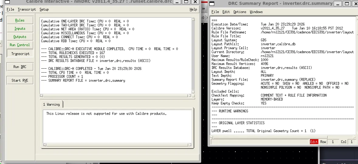Click the Row number field

332,142
